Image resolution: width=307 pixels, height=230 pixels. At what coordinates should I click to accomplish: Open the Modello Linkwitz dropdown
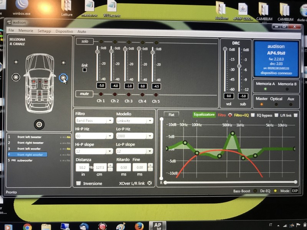point(135,121)
